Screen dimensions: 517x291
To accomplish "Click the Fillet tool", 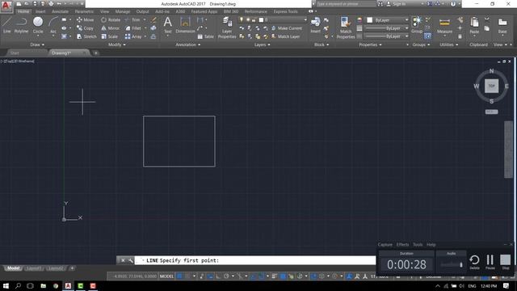I will pos(133,28).
